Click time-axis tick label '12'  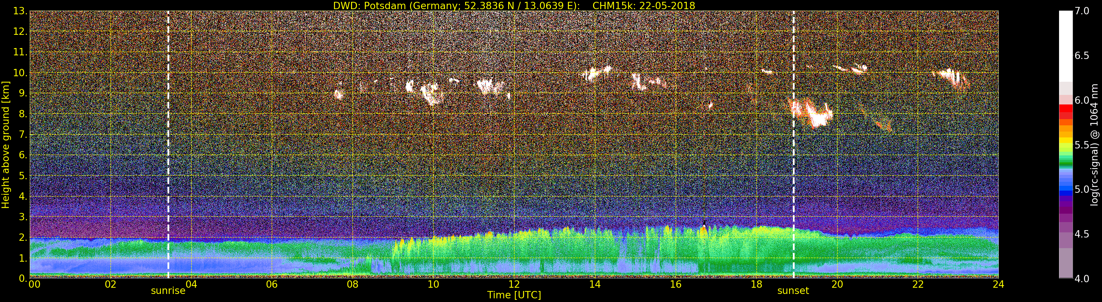pyautogui.click(x=514, y=284)
